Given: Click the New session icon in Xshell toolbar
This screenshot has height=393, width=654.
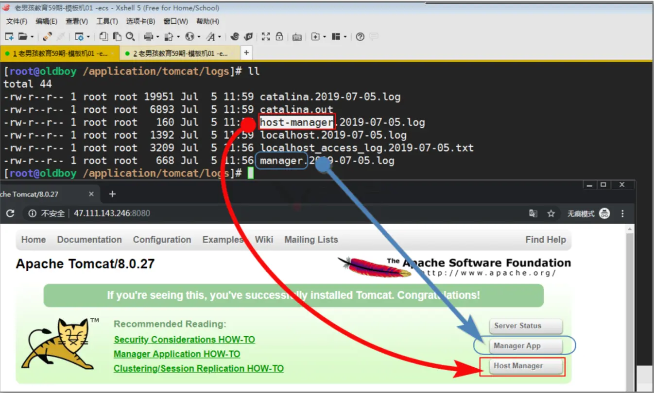Looking at the screenshot, I should 9,36.
